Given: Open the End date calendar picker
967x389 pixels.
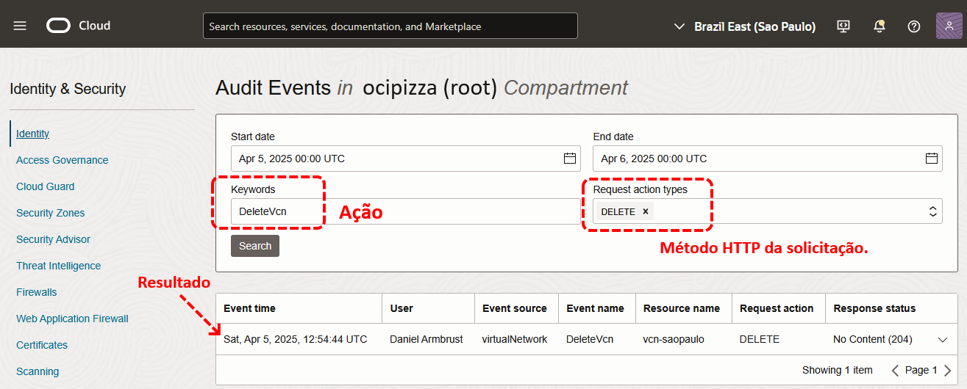Looking at the screenshot, I should click(931, 159).
